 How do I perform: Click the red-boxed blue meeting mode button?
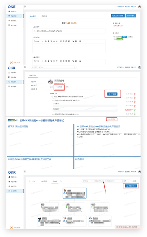tap(113, 94)
